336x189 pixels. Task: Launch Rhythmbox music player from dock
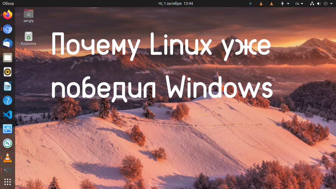[8, 72]
